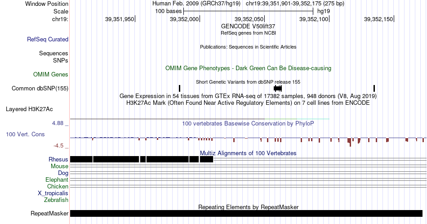Click the hg19 label beside scale bar
Screen dimensions: 427x224
(x=324, y=11)
